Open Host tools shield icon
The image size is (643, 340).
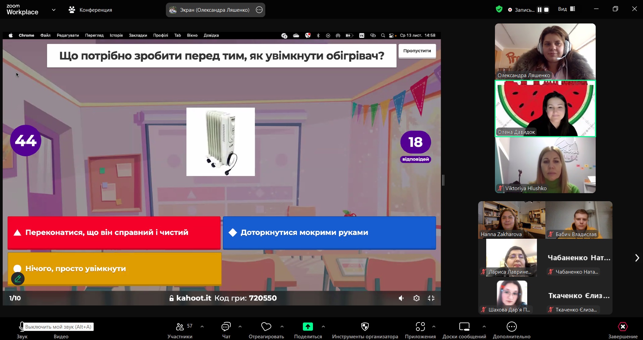click(365, 327)
